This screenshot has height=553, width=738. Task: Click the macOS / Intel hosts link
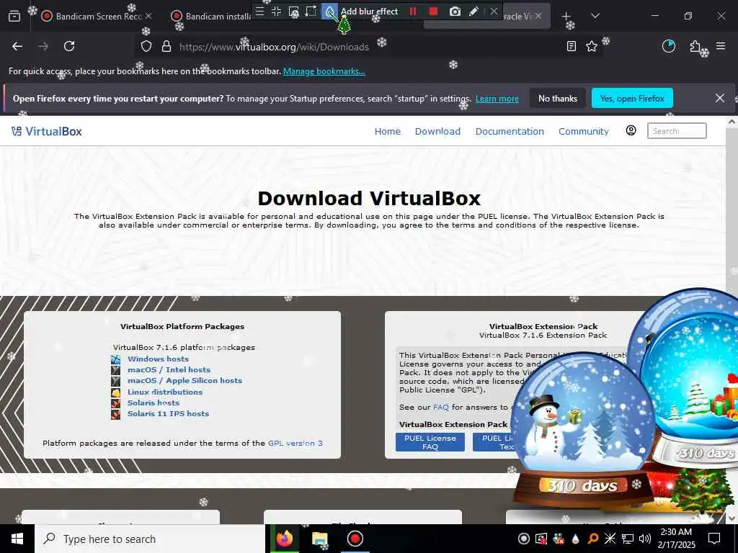click(169, 369)
